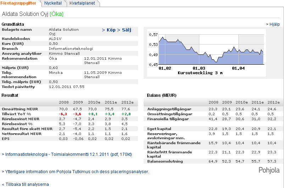Select Balansomslutning 2012e value 57,3
This screenshot has height=188, width=288.
pos(272,161)
